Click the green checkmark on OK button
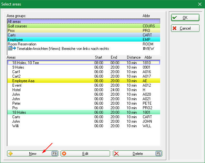 (175, 17)
